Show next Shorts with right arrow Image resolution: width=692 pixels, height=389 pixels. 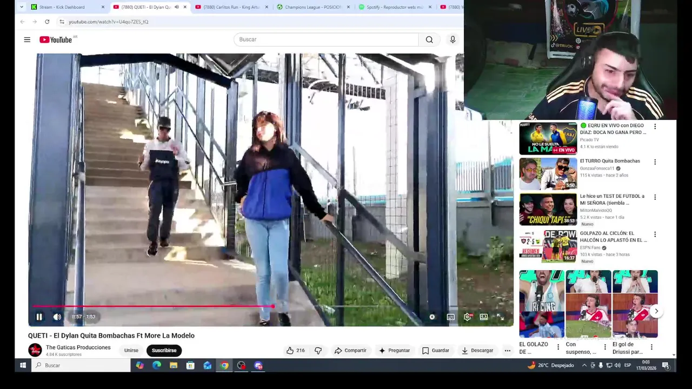click(656, 311)
